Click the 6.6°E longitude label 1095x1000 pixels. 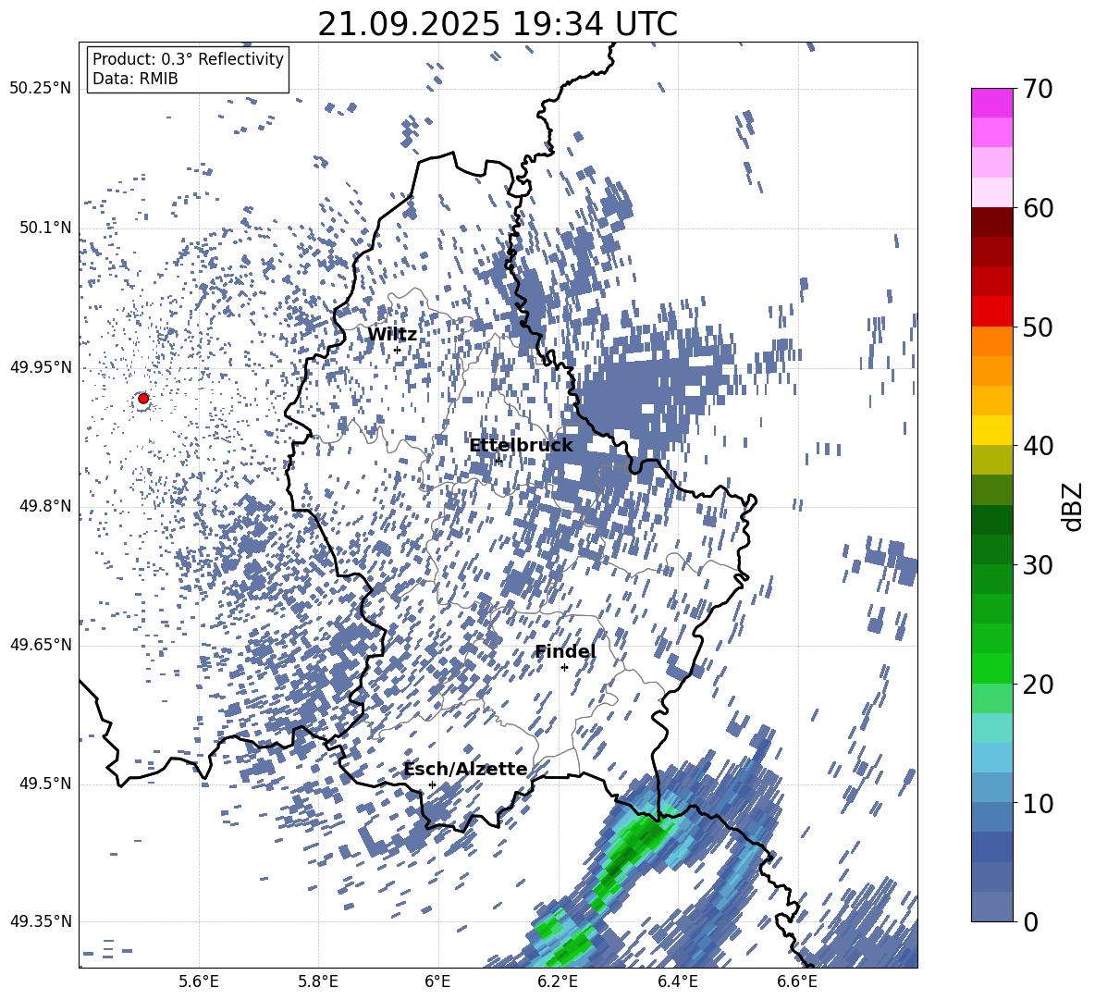point(797,981)
